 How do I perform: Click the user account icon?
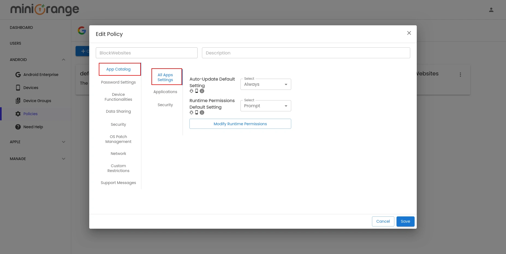(491, 10)
